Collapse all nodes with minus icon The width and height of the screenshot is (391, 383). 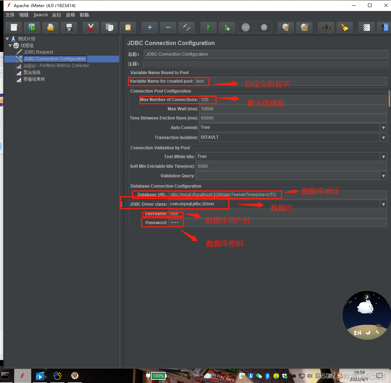click(x=168, y=27)
